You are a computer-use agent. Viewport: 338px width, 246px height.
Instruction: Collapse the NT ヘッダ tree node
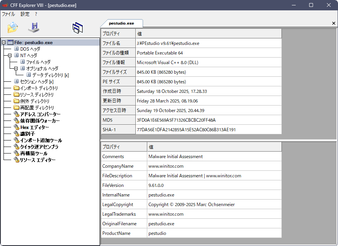[x=10, y=56]
